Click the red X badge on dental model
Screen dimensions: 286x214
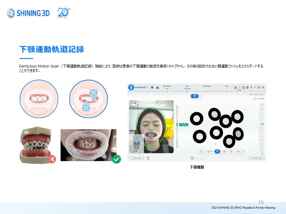point(52,159)
